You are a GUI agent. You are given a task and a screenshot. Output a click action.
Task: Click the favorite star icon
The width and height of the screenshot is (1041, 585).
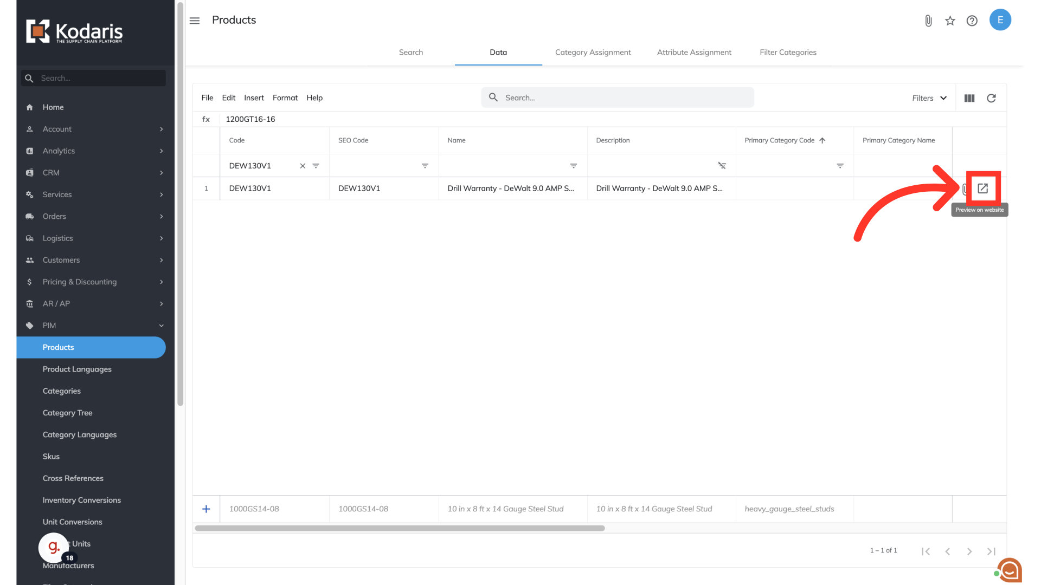pos(950,21)
